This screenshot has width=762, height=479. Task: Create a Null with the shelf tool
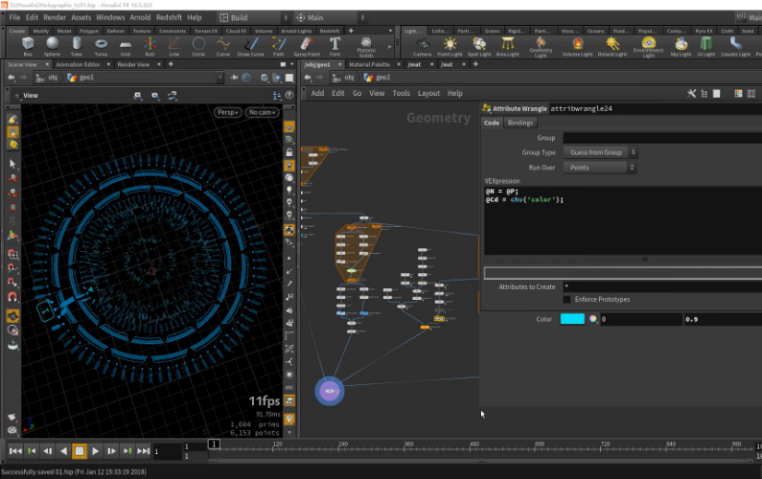tap(151, 44)
